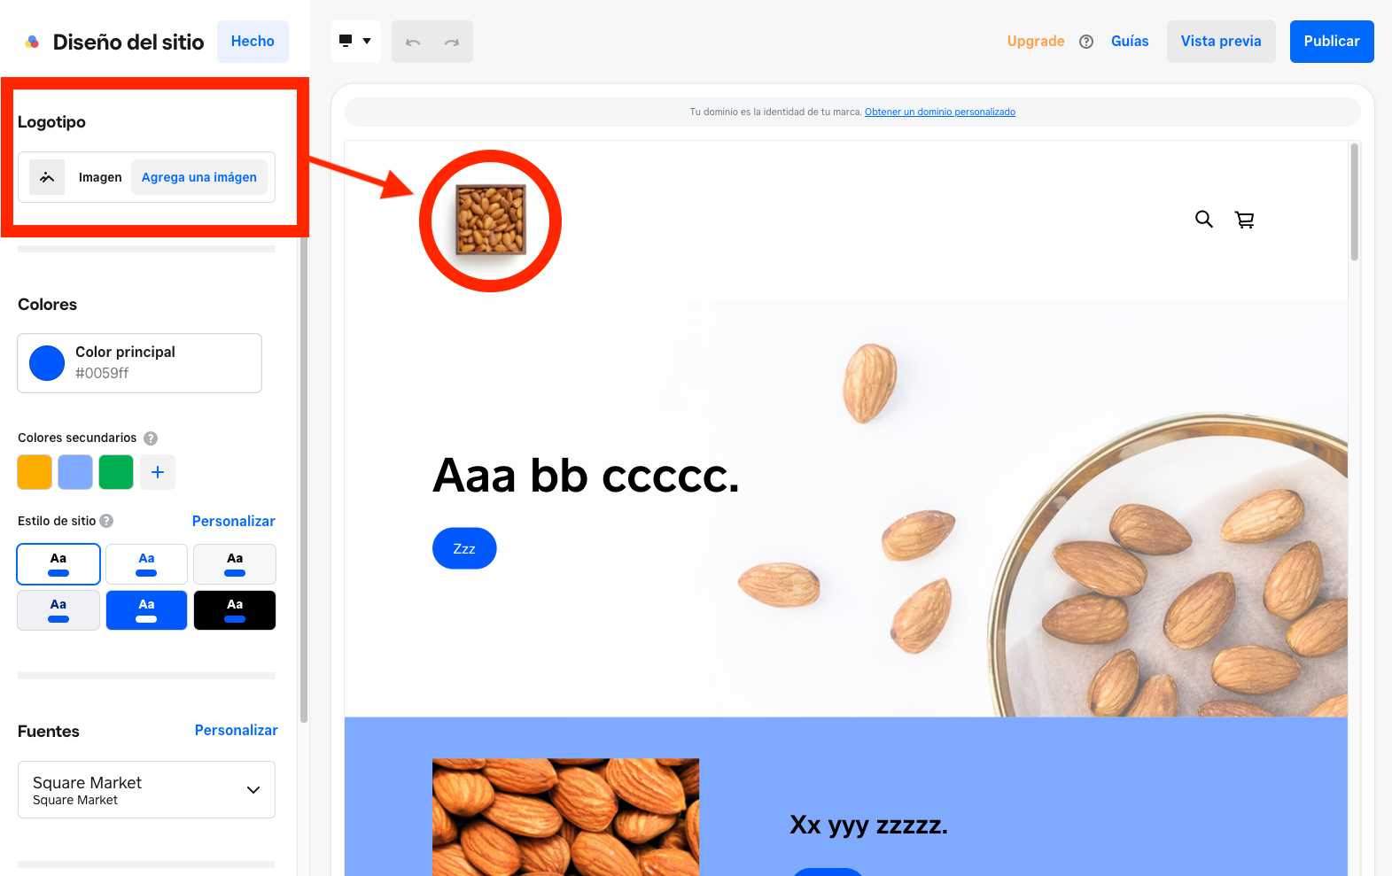
Task: Open the Color principal picker
Action: pyautogui.click(x=139, y=363)
